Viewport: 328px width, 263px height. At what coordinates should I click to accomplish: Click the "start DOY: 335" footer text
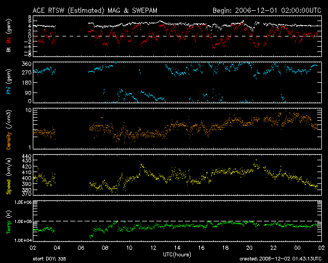(x=49, y=259)
